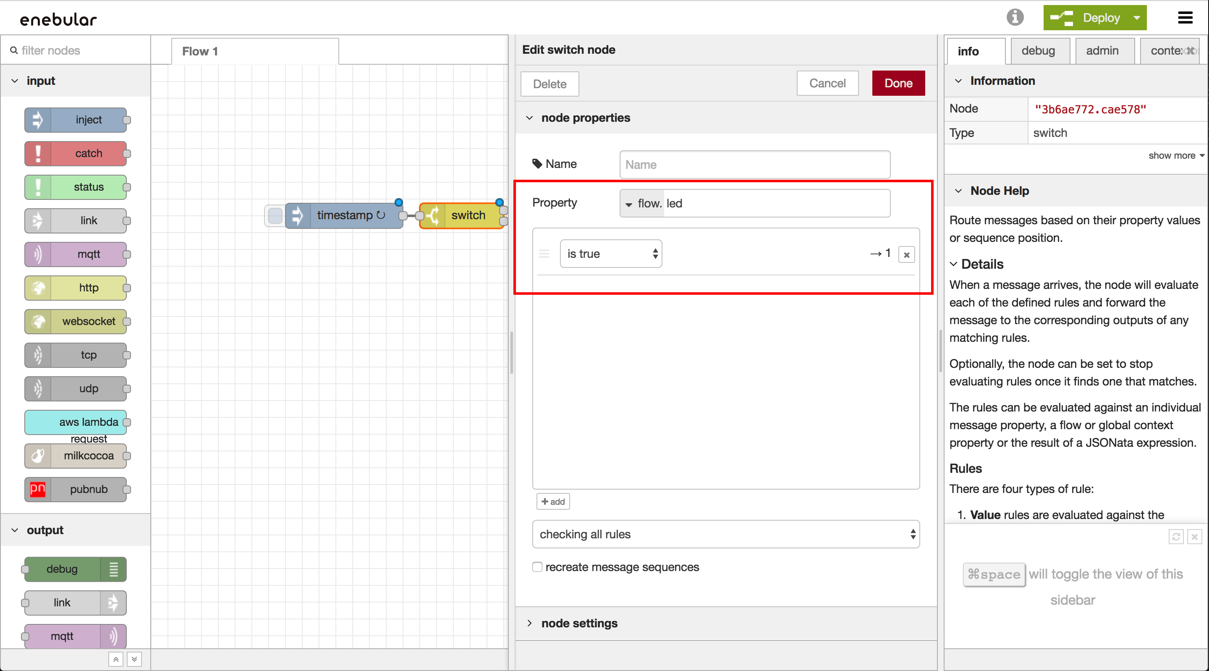Open the 'is true' rule dropdown
Viewport: 1209px width, 671px height.
pos(611,254)
